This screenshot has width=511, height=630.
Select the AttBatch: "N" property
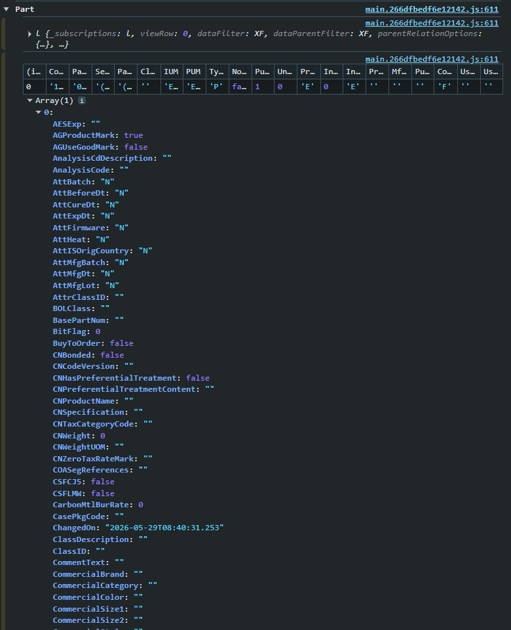click(83, 182)
